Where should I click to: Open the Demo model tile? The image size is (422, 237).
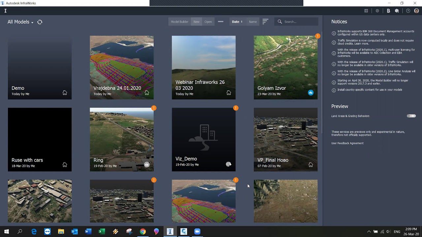40,67
